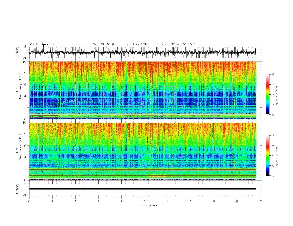Click the '-5' tick label of ch.3 axis
This screenshot has height=226, width=293.
pos(25,195)
